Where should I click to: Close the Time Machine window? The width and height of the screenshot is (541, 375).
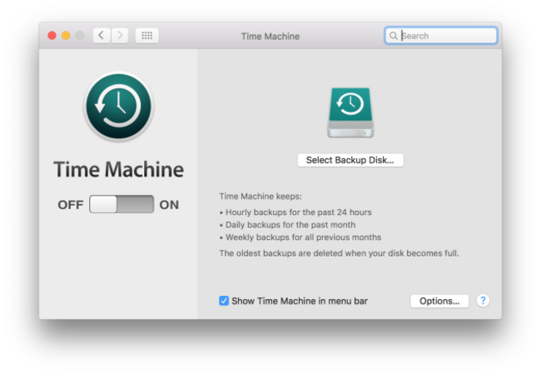(x=52, y=36)
